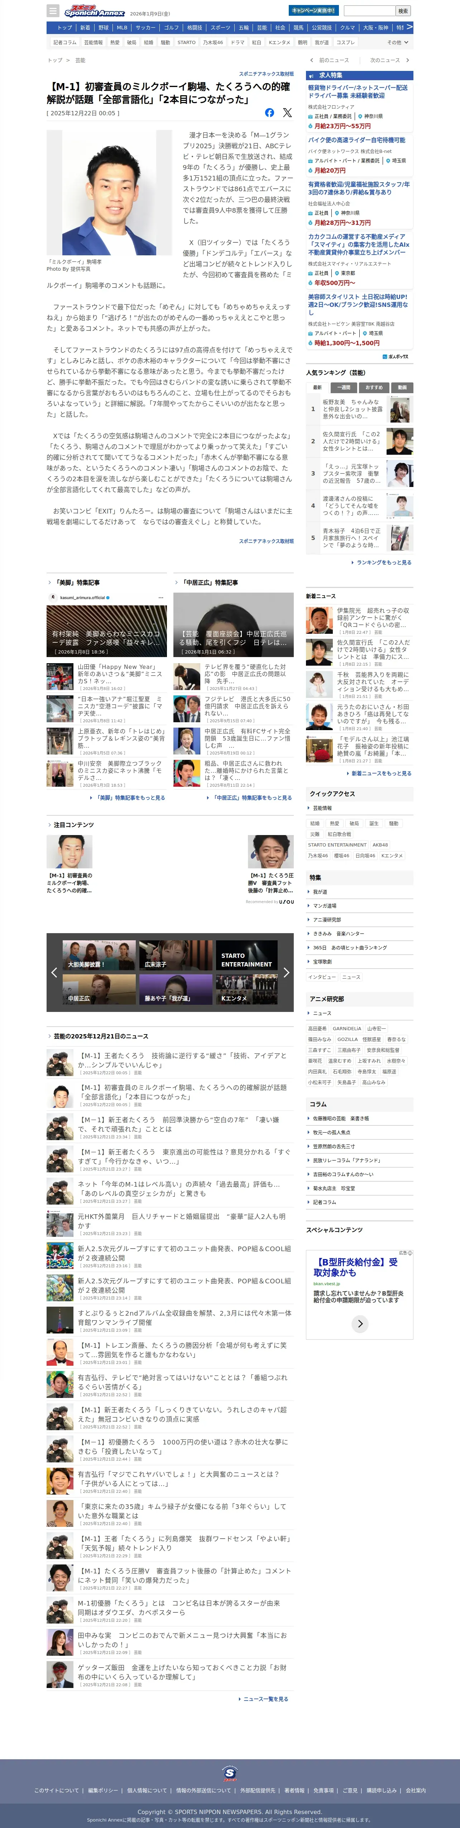Screen dimensions: 460x1828
Task: Click the 検索 search button
Action: tap(403, 11)
